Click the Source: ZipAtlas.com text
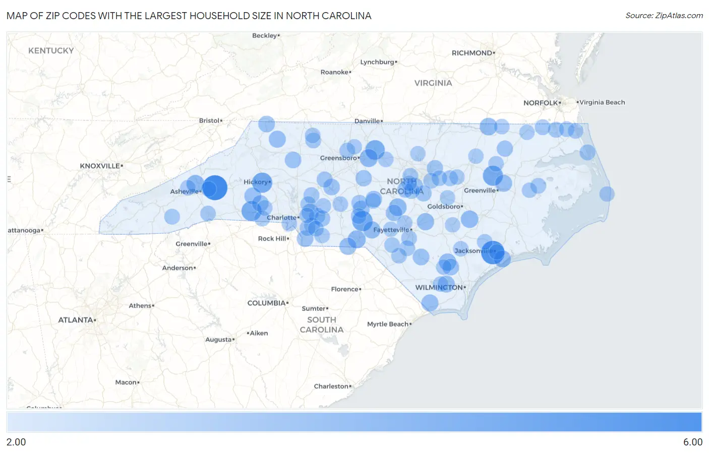 coord(664,16)
